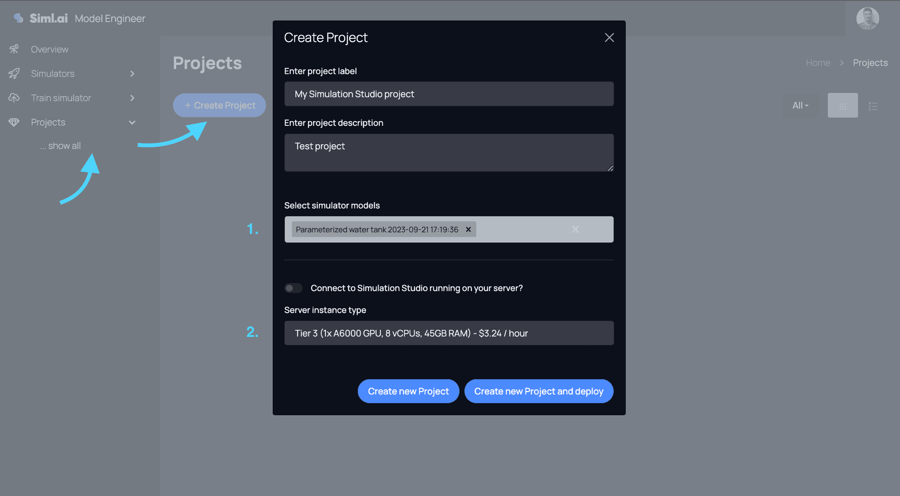
Task: Switch to list view icon
Action: (873, 106)
